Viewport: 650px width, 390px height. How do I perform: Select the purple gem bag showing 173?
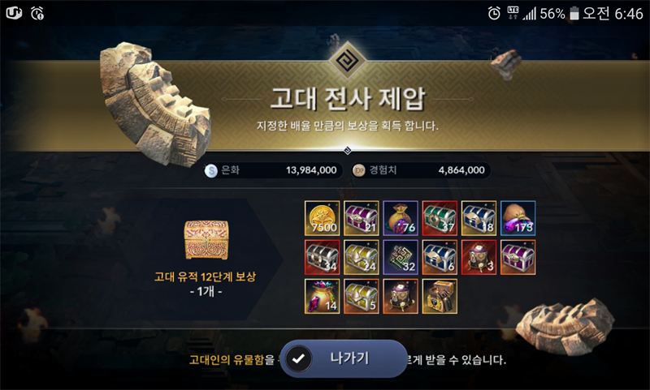[518, 218]
